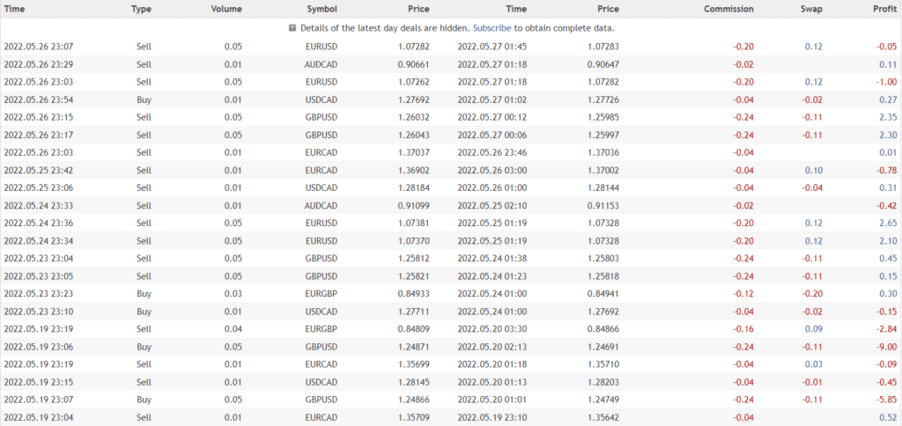Select the 0.09 swap value
This screenshot has width=902, height=426.
click(x=815, y=329)
